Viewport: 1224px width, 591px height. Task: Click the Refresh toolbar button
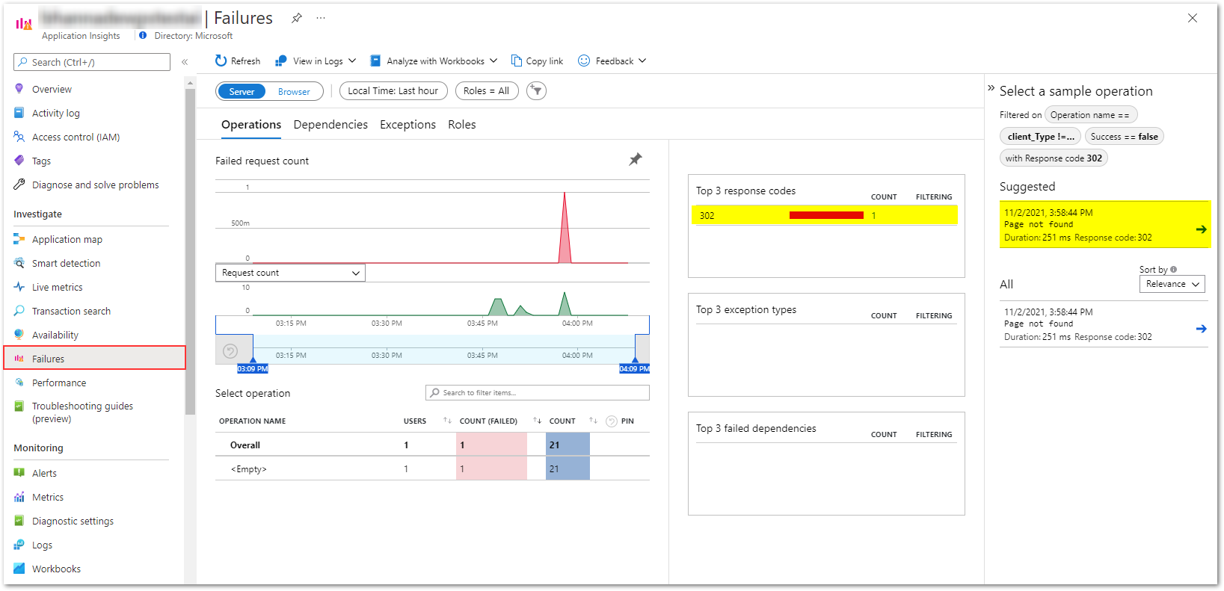(x=238, y=61)
